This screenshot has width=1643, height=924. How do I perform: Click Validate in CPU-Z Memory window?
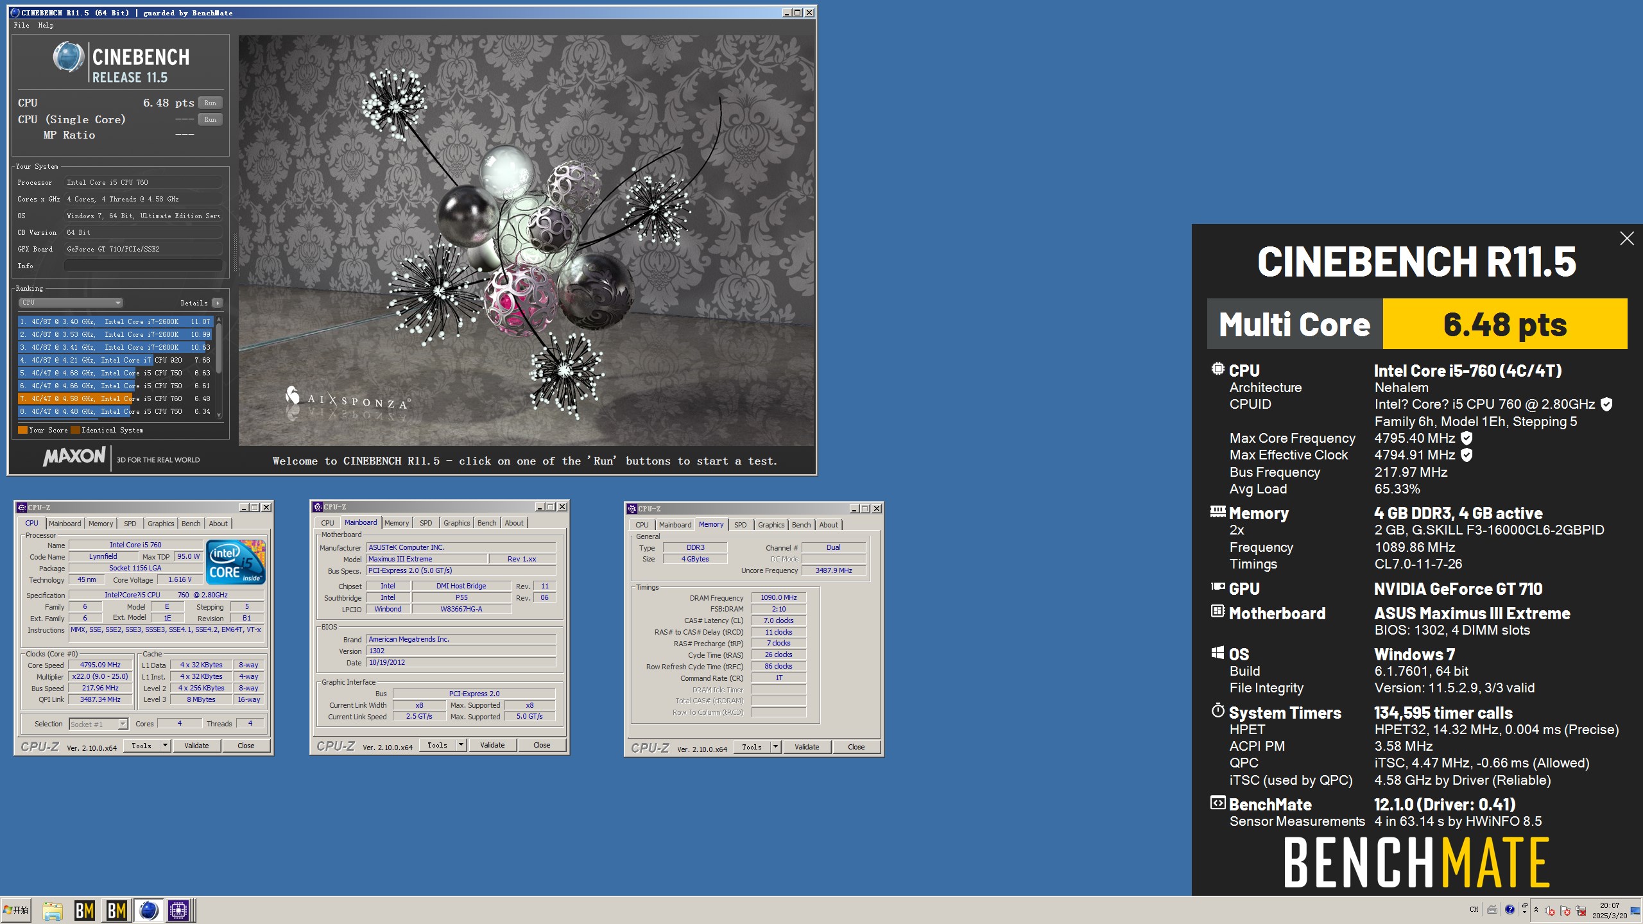click(x=807, y=747)
